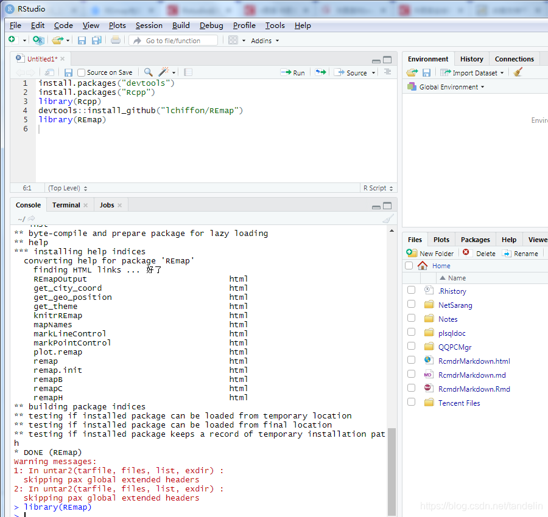Switch to the Packages tab

[x=476, y=240]
